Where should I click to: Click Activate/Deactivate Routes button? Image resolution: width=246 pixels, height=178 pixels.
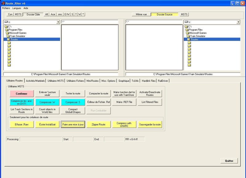click(150, 94)
